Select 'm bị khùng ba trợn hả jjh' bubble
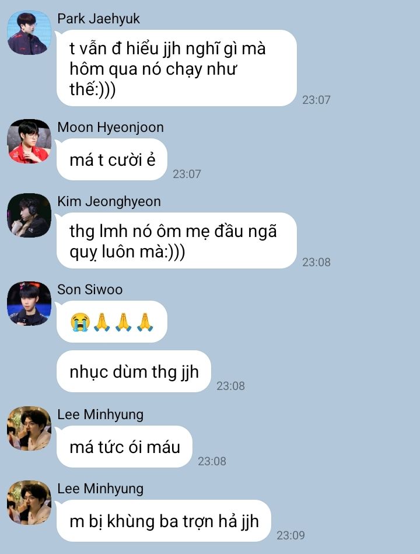The image size is (420, 554). click(164, 521)
